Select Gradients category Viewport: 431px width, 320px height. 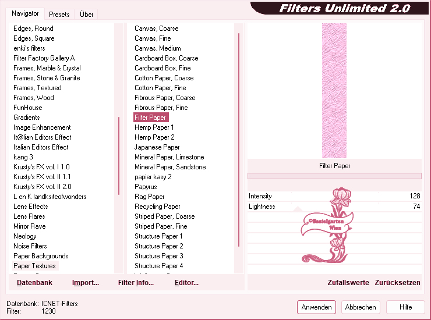pos(27,118)
